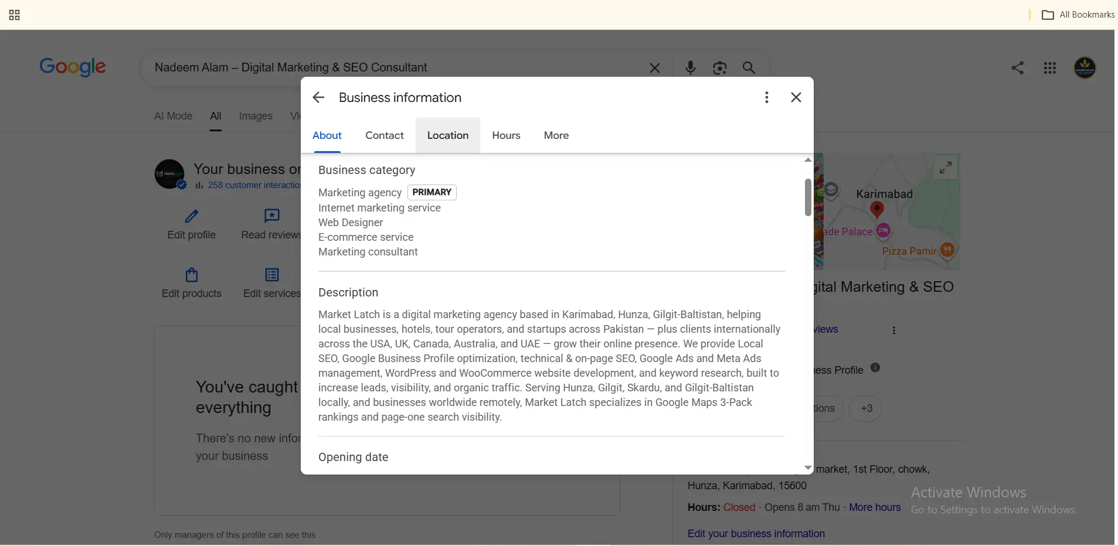Go back using the dialog back arrow

pyautogui.click(x=318, y=97)
